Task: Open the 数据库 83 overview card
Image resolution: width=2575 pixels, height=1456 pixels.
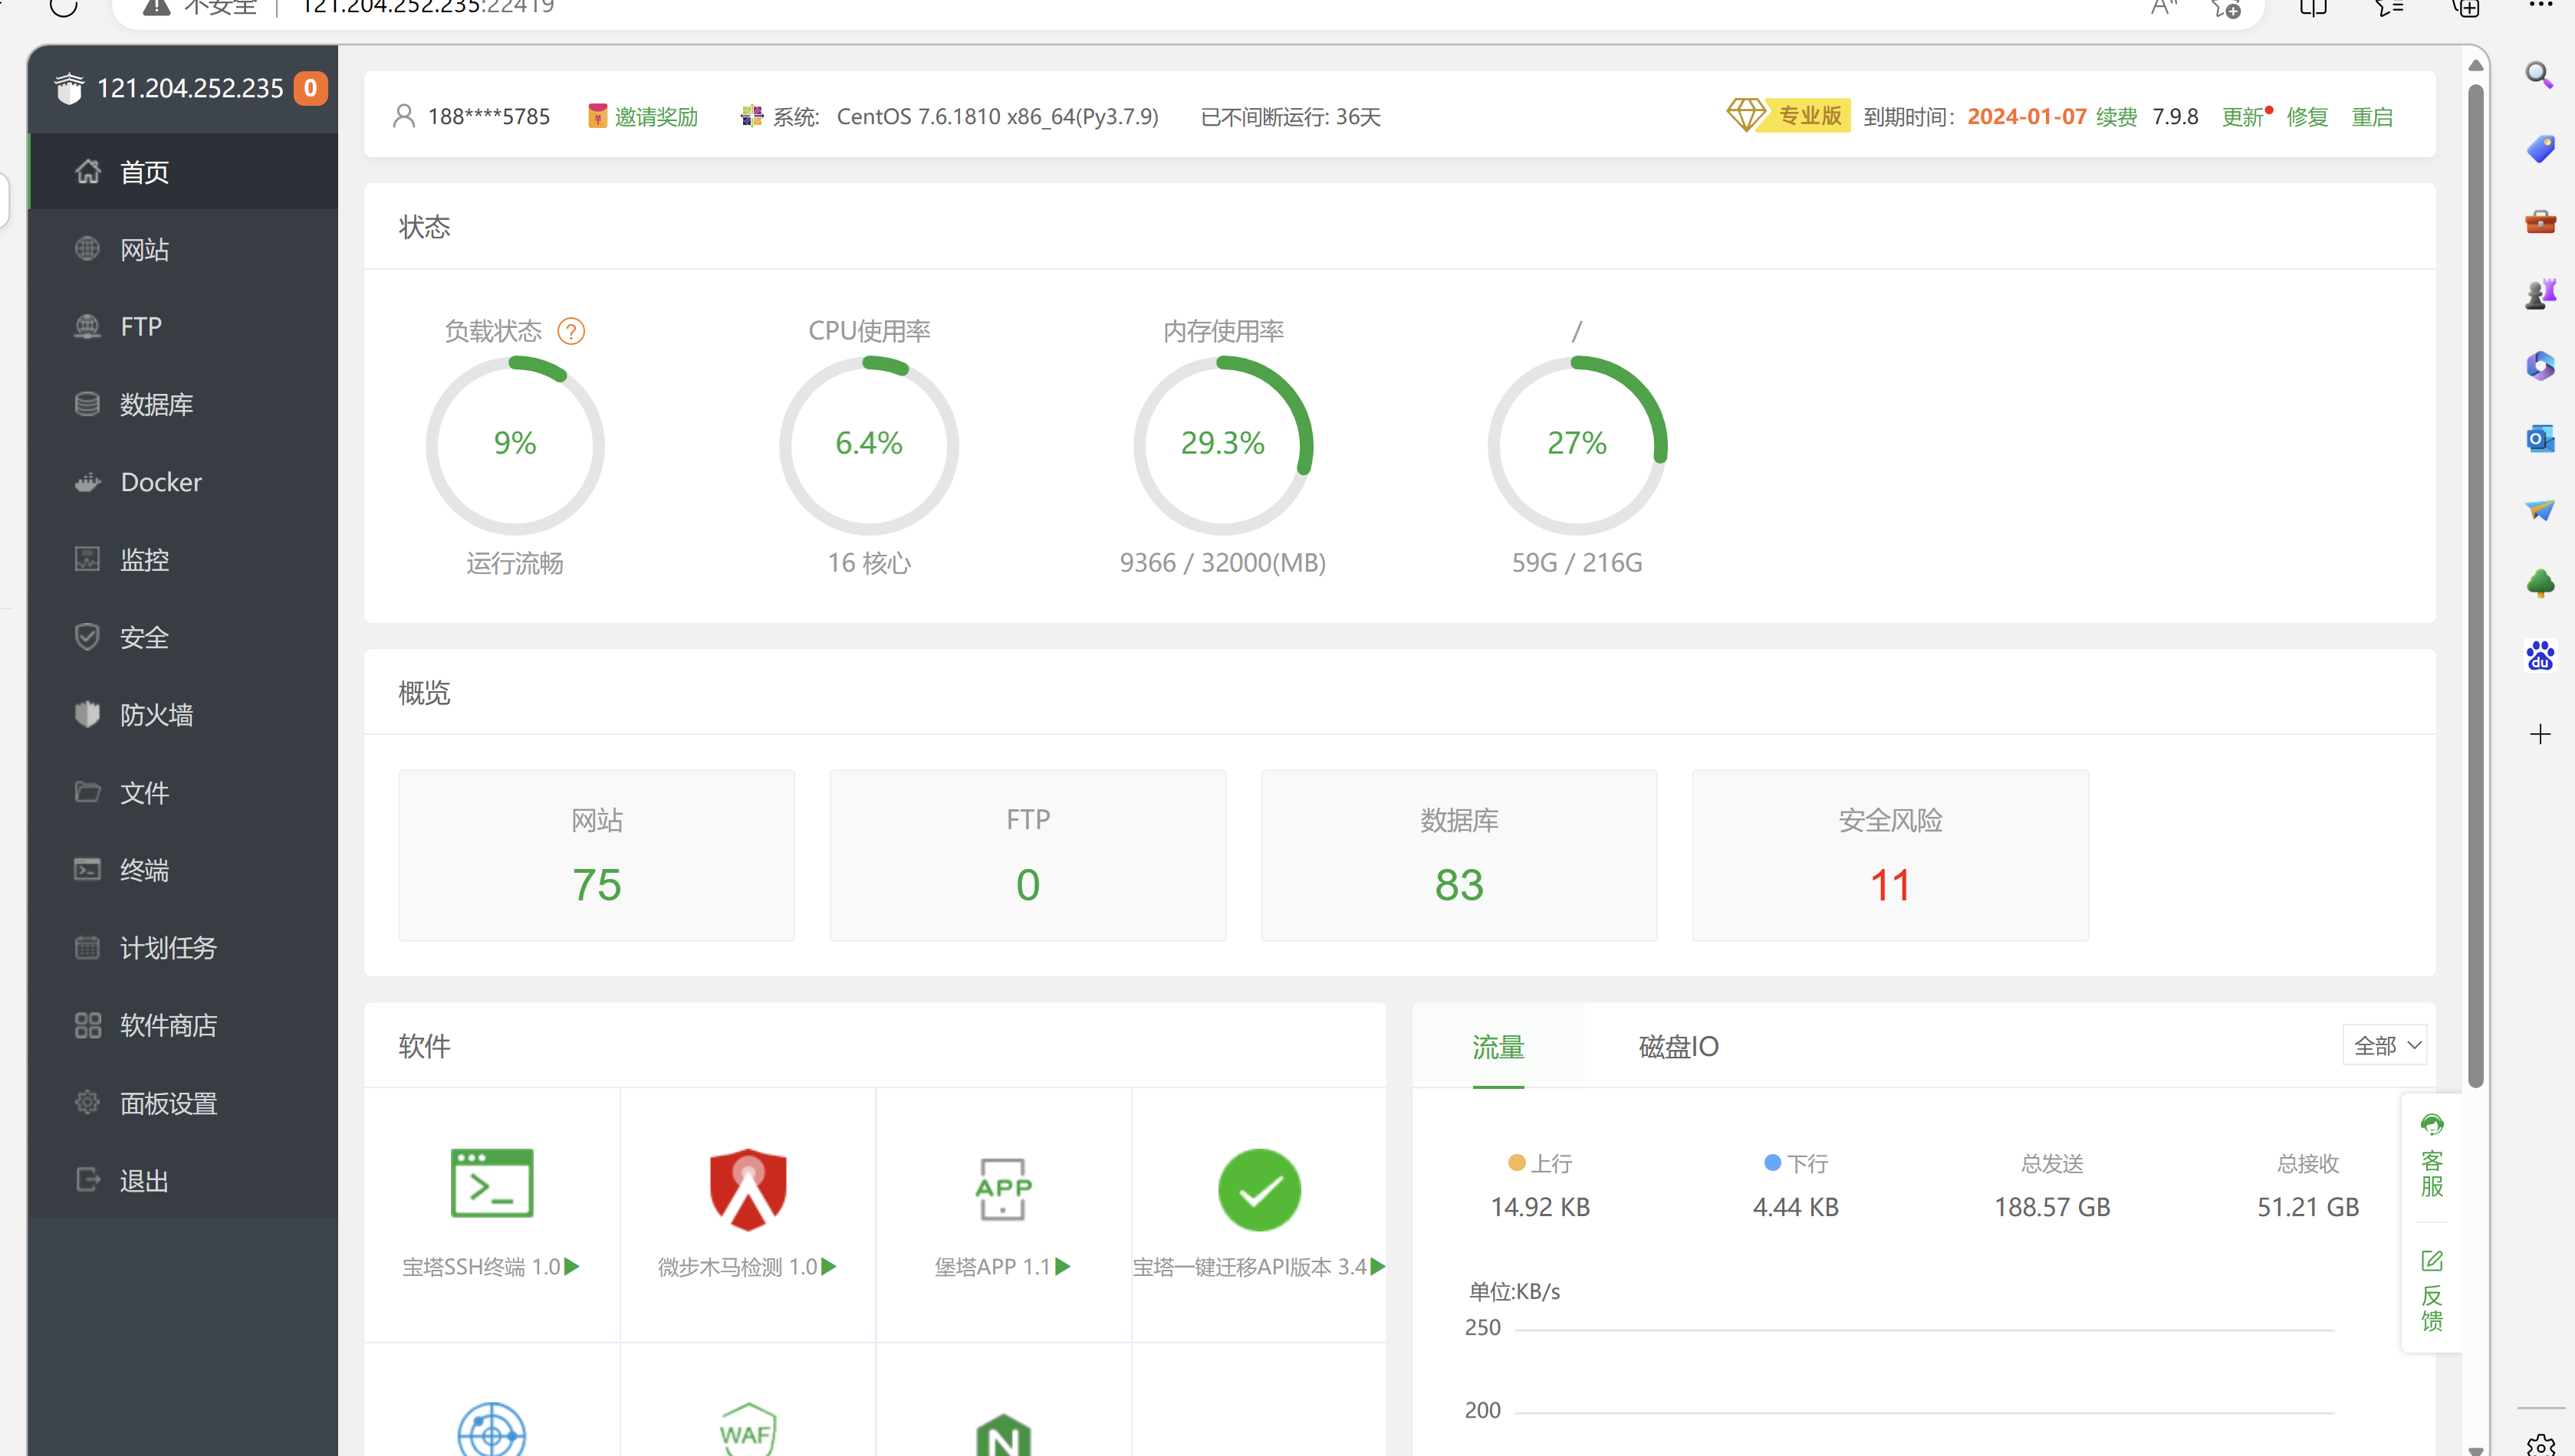Action: [1459, 855]
